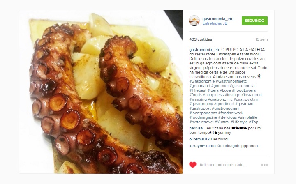This screenshot has width=296, height=184.
Task: Open gastronomia_etc username in post header
Action: [217, 19]
